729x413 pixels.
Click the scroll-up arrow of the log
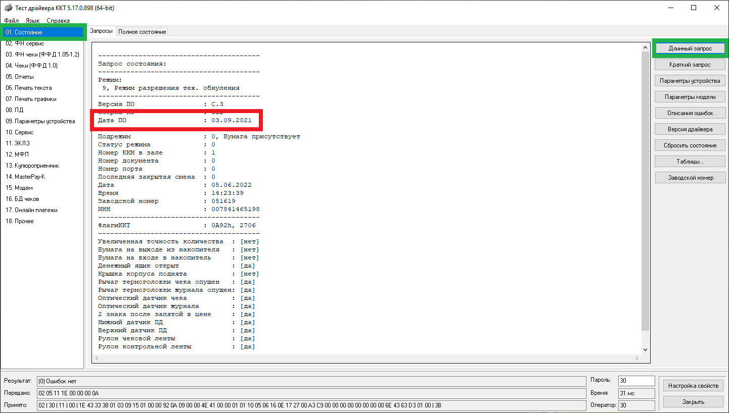pos(645,47)
